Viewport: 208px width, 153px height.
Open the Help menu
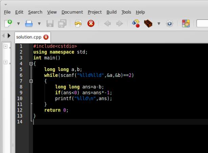pyautogui.click(x=140, y=12)
